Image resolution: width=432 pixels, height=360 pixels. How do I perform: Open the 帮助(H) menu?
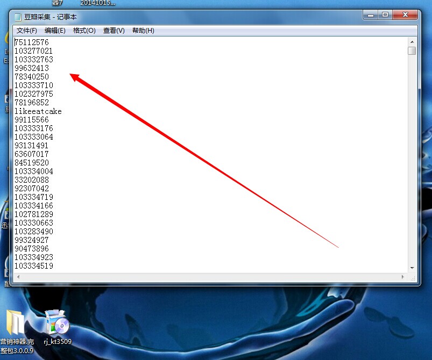point(143,31)
